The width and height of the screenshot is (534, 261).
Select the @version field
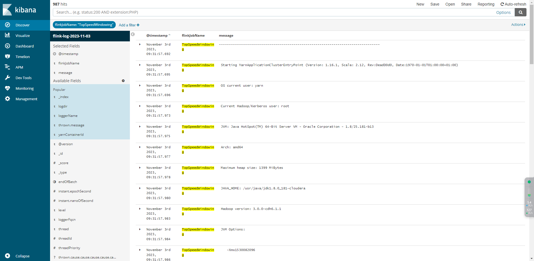(x=66, y=144)
